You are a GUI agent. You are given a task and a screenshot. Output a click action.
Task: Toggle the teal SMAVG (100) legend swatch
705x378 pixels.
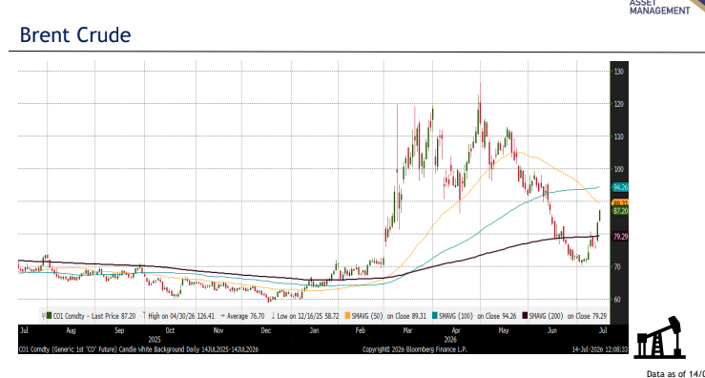pos(434,315)
